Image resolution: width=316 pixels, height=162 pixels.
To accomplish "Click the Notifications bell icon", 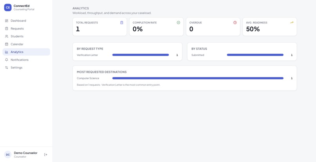I will (6, 60).
